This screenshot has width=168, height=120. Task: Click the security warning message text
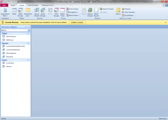pyautogui.click(x=44, y=22)
